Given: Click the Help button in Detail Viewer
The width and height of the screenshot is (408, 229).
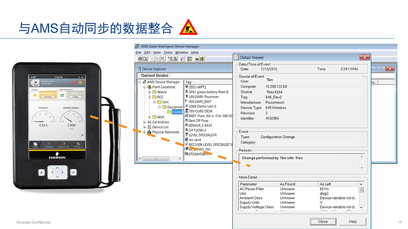Looking at the screenshot, I should pyautogui.click(x=352, y=222).
